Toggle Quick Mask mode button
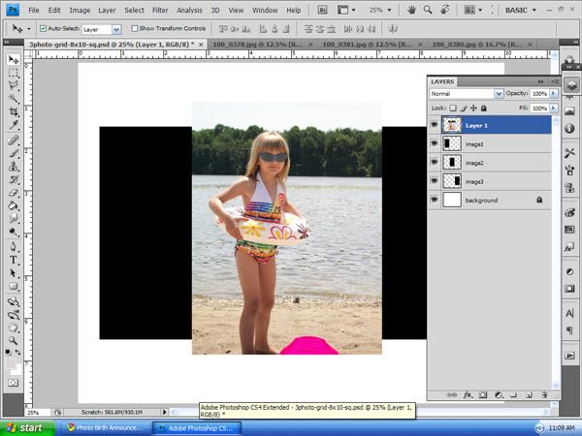This screenshot has width=582, height=436. (x=13, y=383)
